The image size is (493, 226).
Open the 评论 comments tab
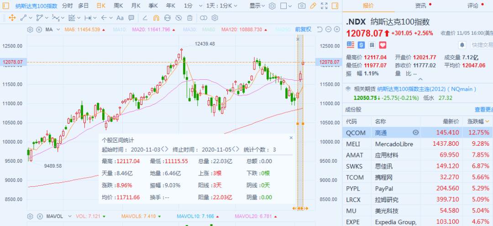pyautogui.click(x=472, y=5)
